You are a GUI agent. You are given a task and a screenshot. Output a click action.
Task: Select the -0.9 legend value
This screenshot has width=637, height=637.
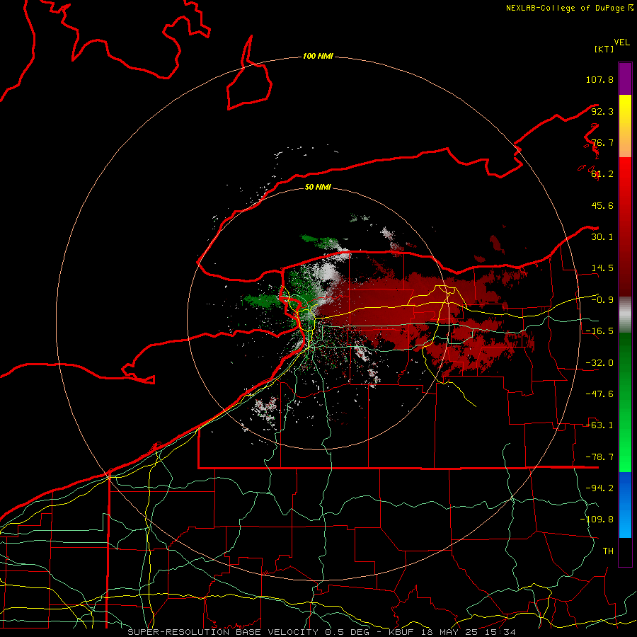tap(602, 300)
